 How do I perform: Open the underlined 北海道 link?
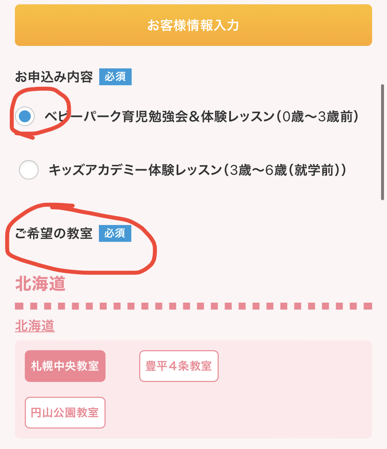click(x=35, y=326)
